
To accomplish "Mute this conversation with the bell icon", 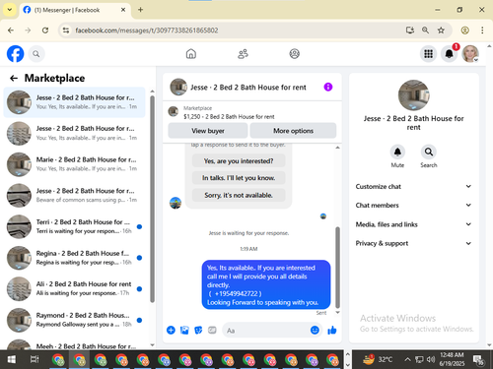I will tap(397, 152).
